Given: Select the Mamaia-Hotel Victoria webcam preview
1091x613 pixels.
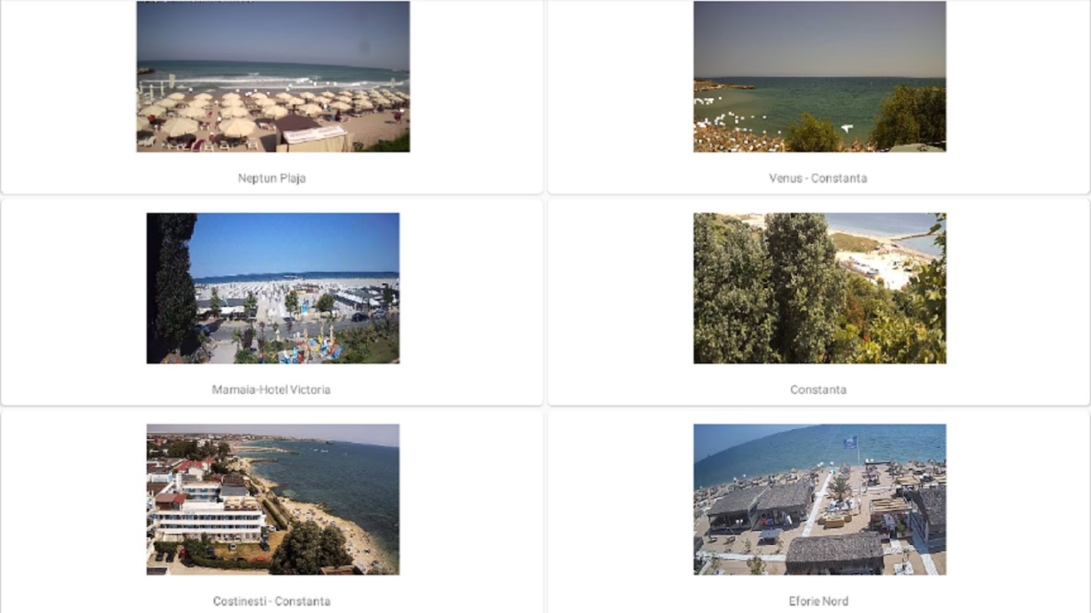Looking at the screenshot, I should coord(273,288).
